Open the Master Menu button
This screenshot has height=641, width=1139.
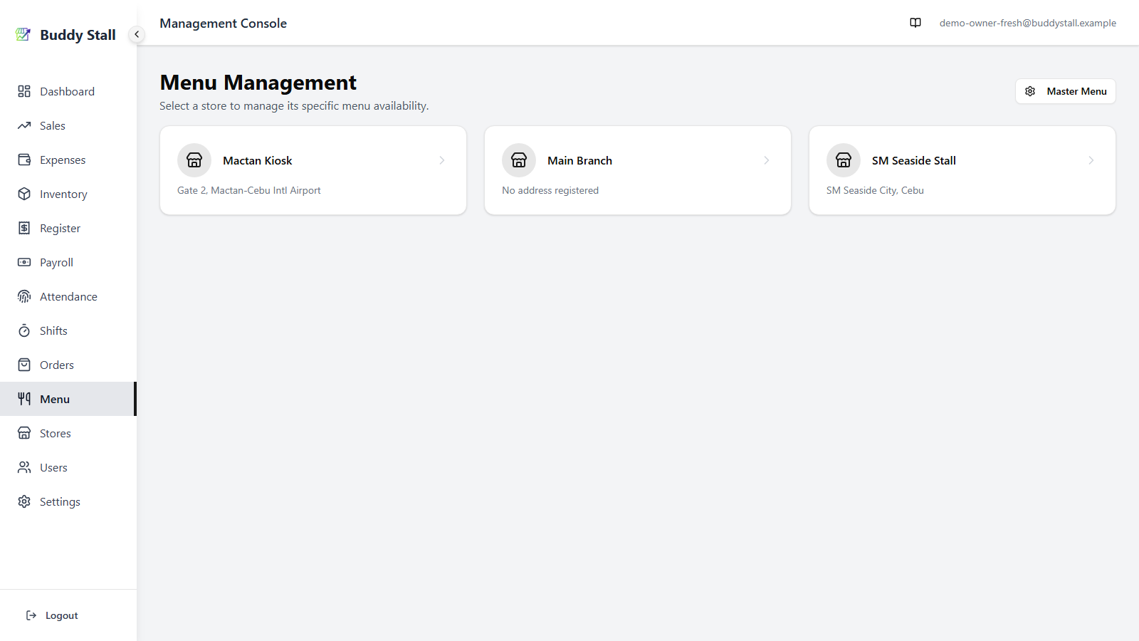click(x=1065, y=91)
